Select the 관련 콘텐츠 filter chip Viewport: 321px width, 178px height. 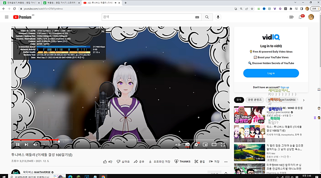[255, 100]
